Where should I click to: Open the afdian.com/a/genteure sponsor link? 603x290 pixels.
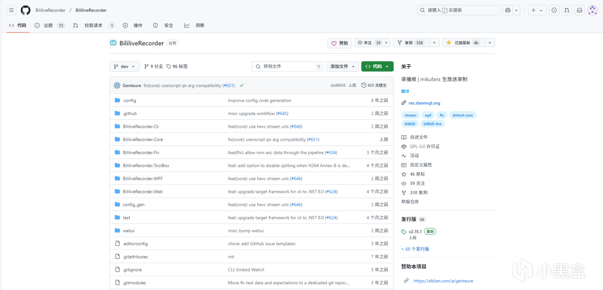pos(443,281)
